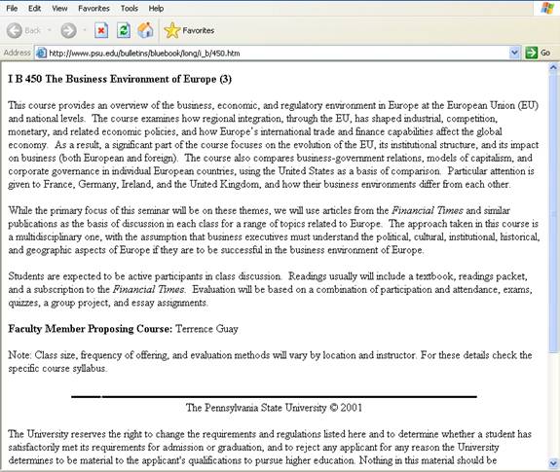Open the Favorites menu
The width and height of the screenshot is (560, 472).
pos(93,8)
